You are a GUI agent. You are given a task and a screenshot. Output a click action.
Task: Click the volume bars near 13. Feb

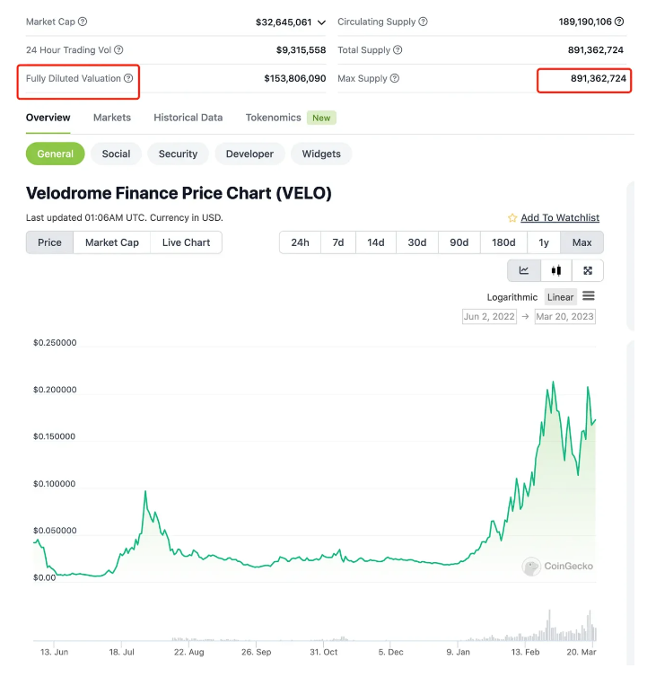click(525, 637)
